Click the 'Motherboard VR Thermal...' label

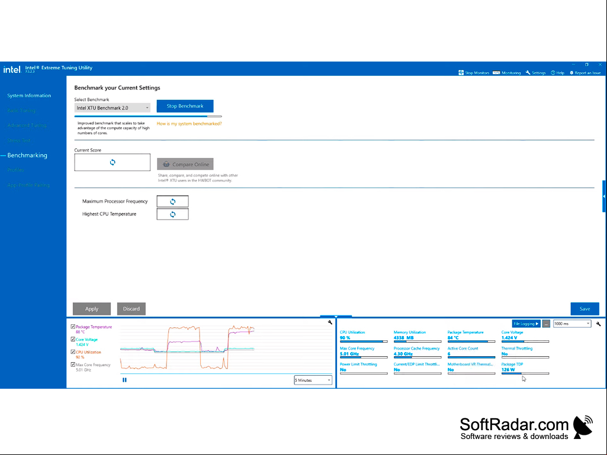pyautogui.click(x=470, y=364)
